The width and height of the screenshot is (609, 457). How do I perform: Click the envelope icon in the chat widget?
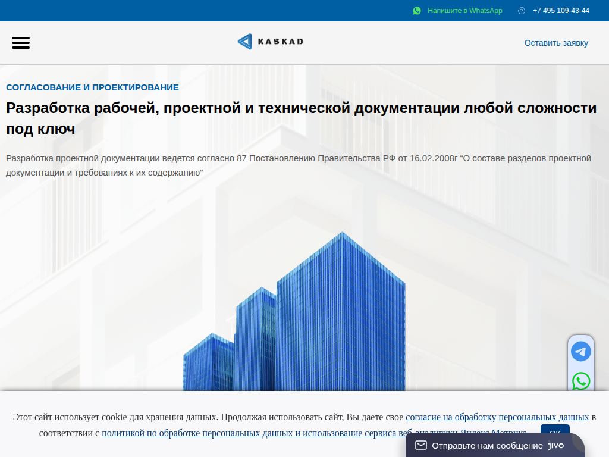tap(421, 445)
